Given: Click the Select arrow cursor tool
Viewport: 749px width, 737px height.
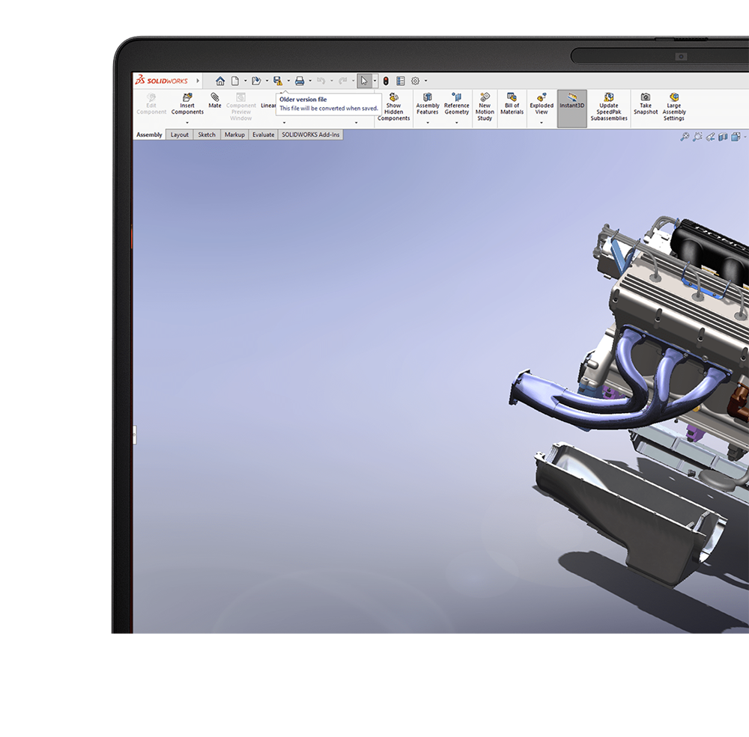Looking at the screenshot, I should tap(365, 81).
